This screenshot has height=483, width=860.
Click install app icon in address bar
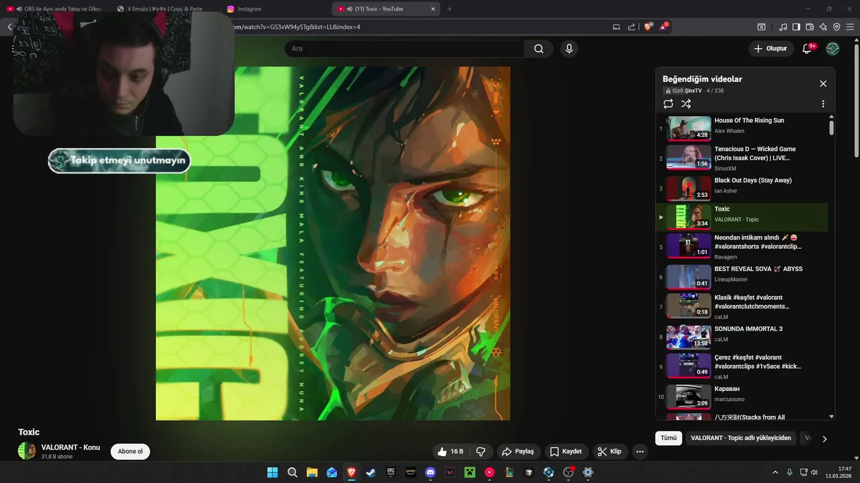[617, 27]
